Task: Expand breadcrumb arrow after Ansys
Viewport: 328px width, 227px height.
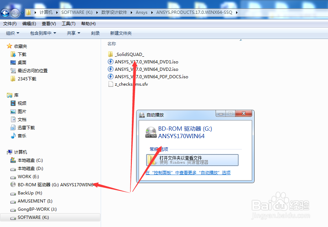Action: pos(152,12)
